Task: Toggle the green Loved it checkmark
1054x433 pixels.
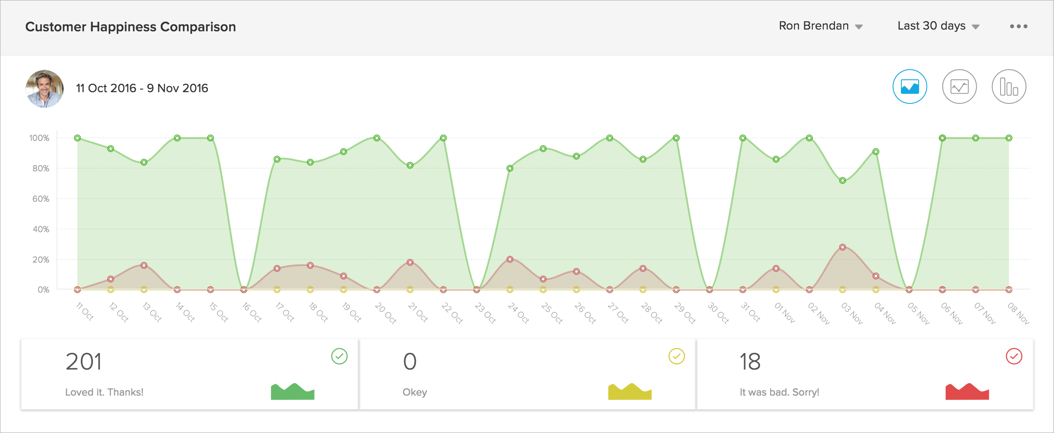Action: [339, 356]
